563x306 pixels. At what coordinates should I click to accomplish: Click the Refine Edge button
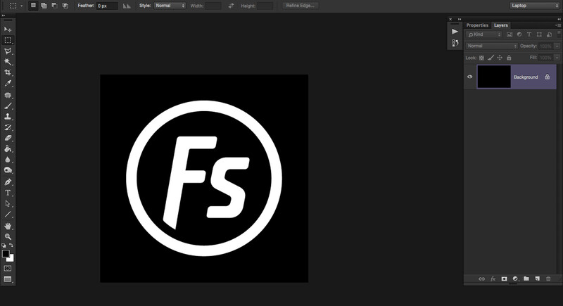click(301, 6)
